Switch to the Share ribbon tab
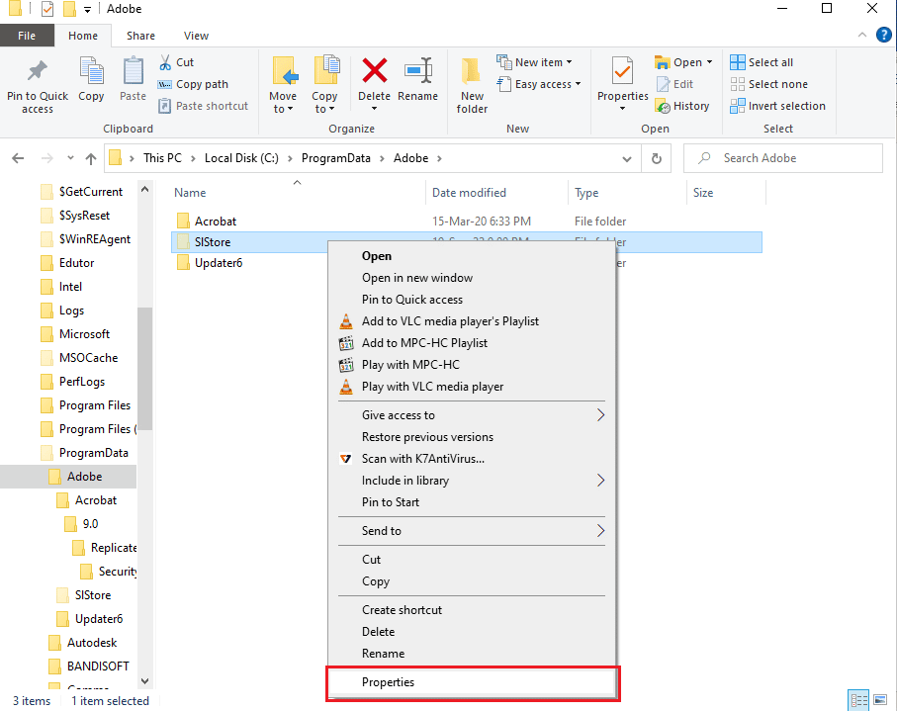The width and height of the screenshot is (897, 711). 140,36
